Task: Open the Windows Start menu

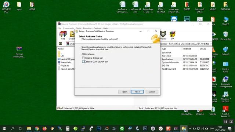Action: pos(4,129)
